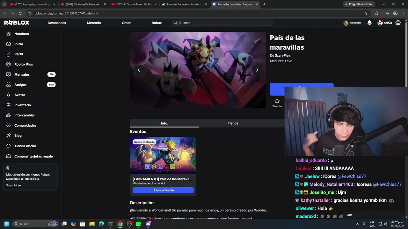Add game to favorites with the star icon
This screenshot has width=408, height=229.
pyautogui.click(x=277, y=101)
